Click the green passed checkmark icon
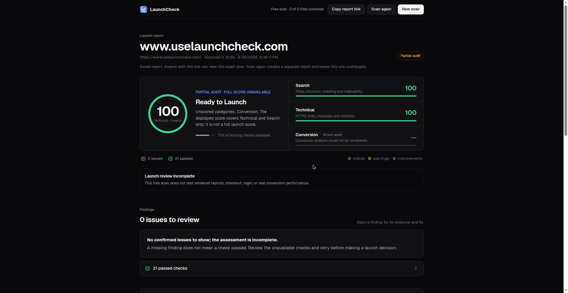Screen dimensions: 568x293 [170, 159]
